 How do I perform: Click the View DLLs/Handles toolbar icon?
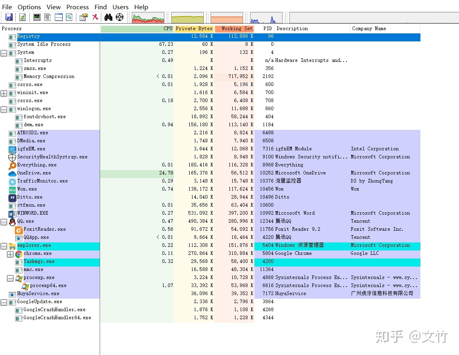click(70, 17)
